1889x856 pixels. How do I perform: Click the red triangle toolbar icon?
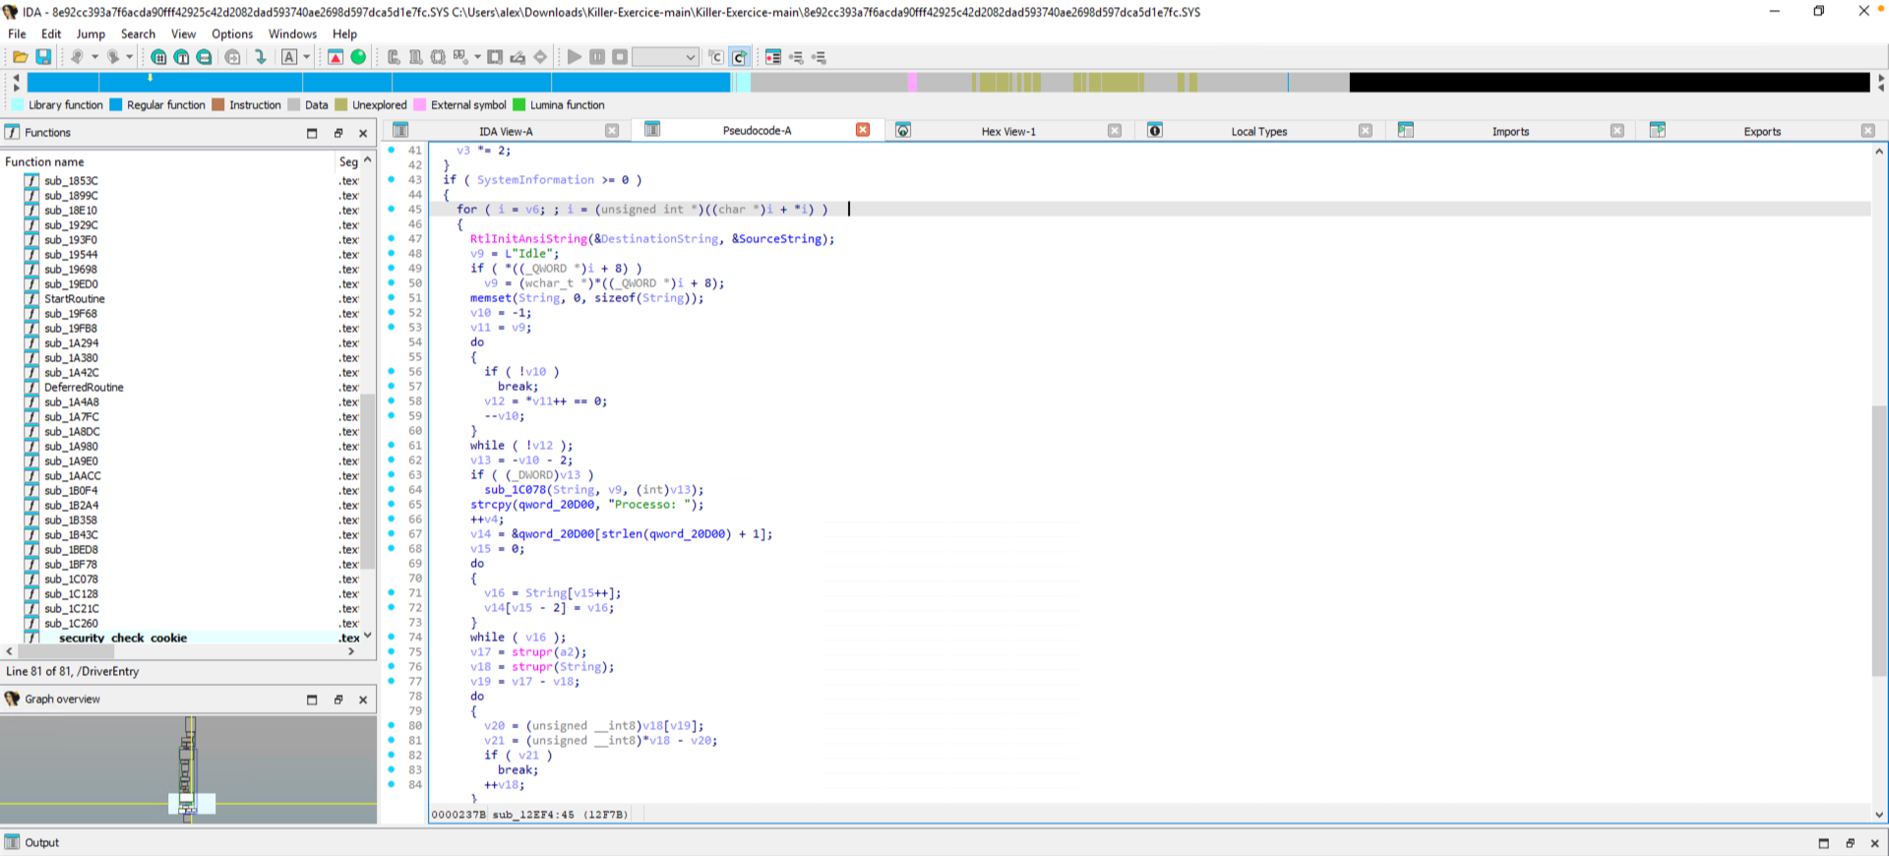pos(335,57)
